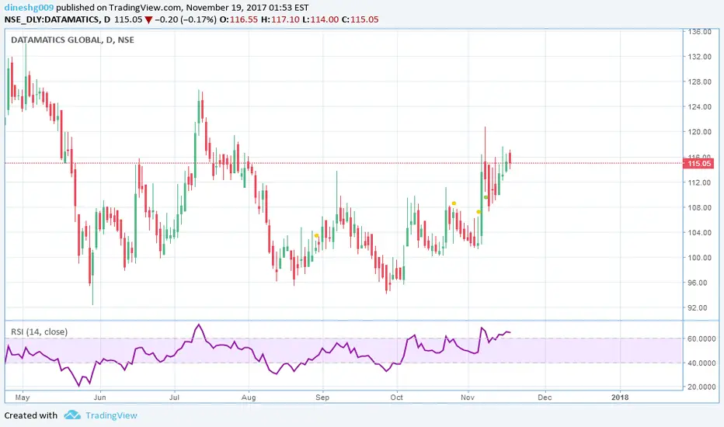Click the Jun label on time axis
This screenshot has width=724, height=427.
pyautogui.click(x=99, y=397)
